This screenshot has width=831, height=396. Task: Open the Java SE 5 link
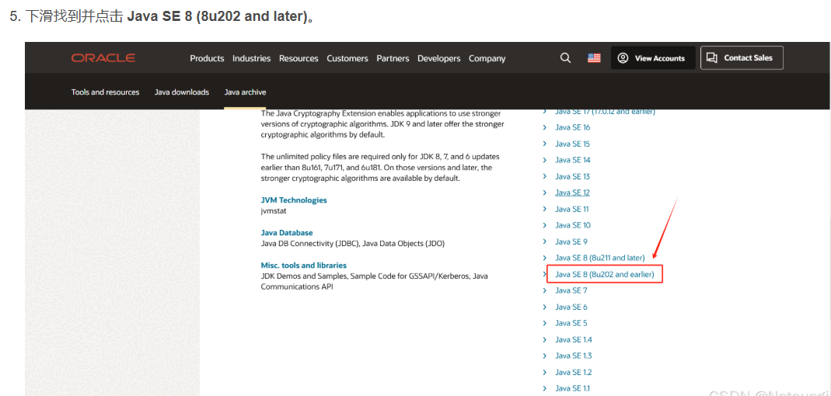click(571, 323)
